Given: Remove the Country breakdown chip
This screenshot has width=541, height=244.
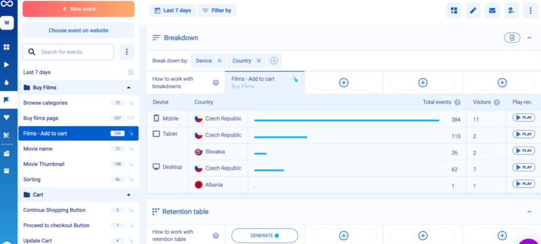Looking at the screenshot, I should (x=258, y=61).
